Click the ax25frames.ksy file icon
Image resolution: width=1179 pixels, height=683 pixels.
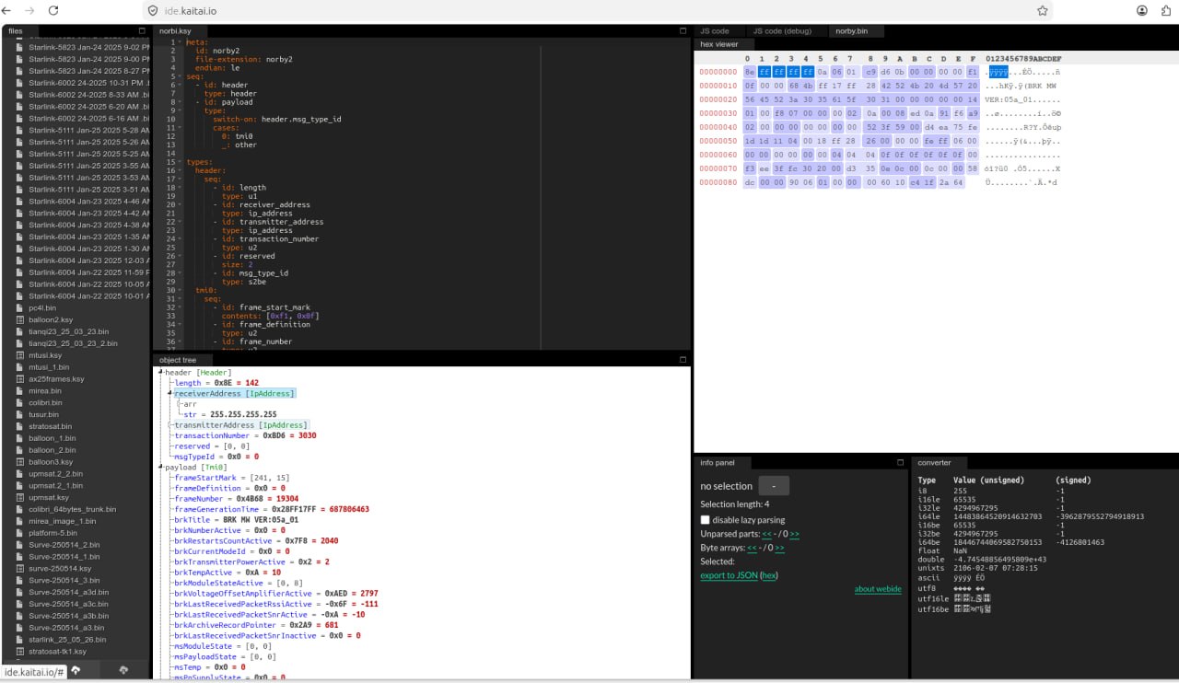20,379
